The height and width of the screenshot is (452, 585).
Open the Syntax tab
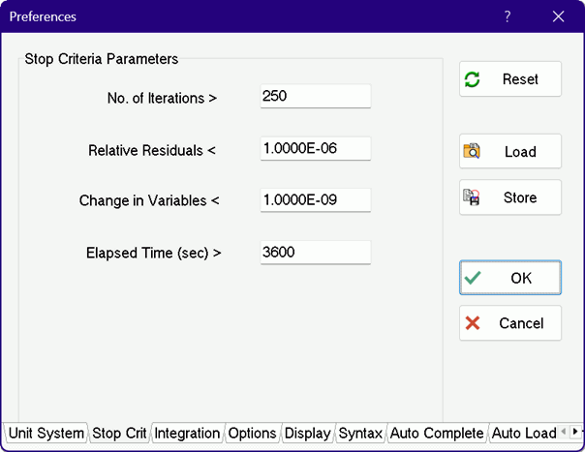click(359, 434)
